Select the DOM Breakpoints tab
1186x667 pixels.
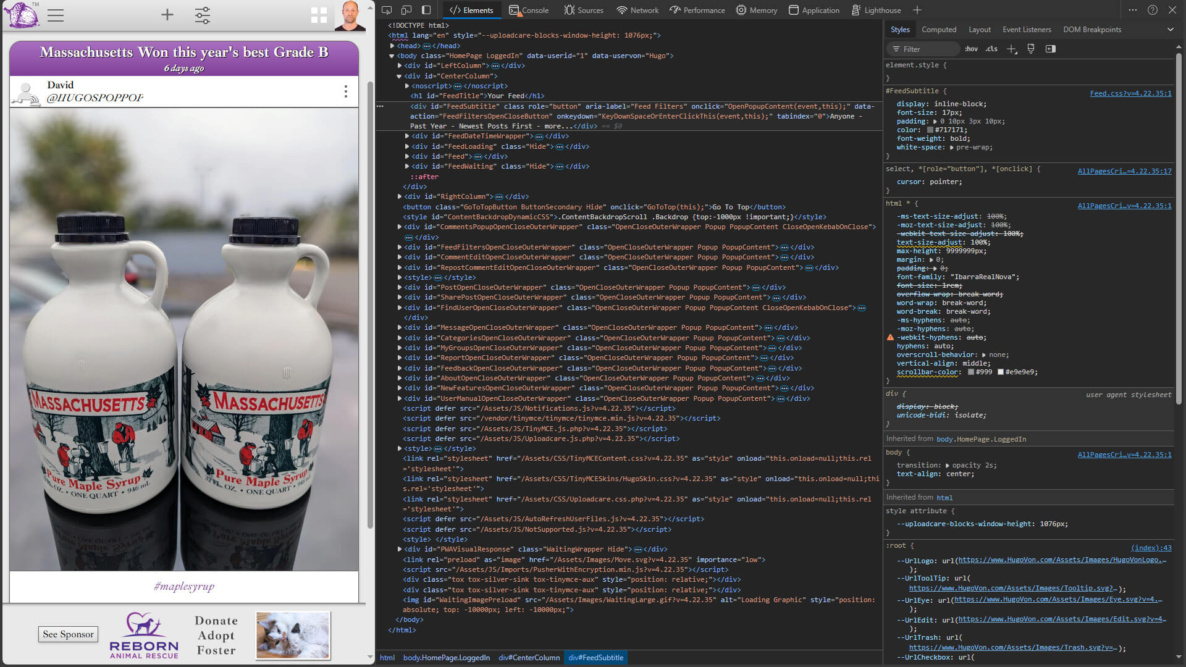pos(1092,30)
